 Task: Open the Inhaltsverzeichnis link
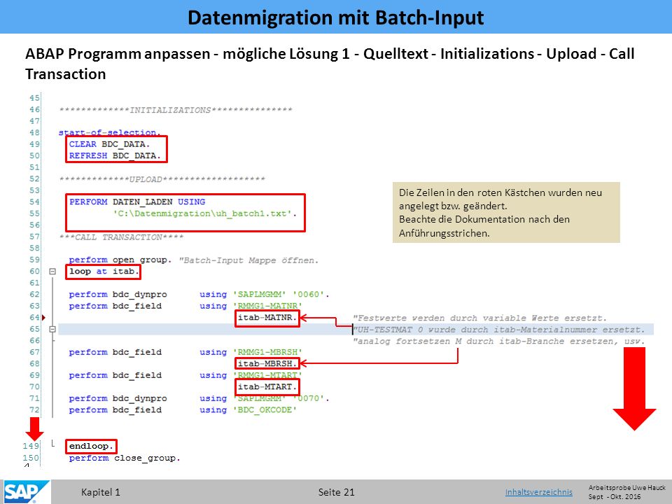(539, 492)
